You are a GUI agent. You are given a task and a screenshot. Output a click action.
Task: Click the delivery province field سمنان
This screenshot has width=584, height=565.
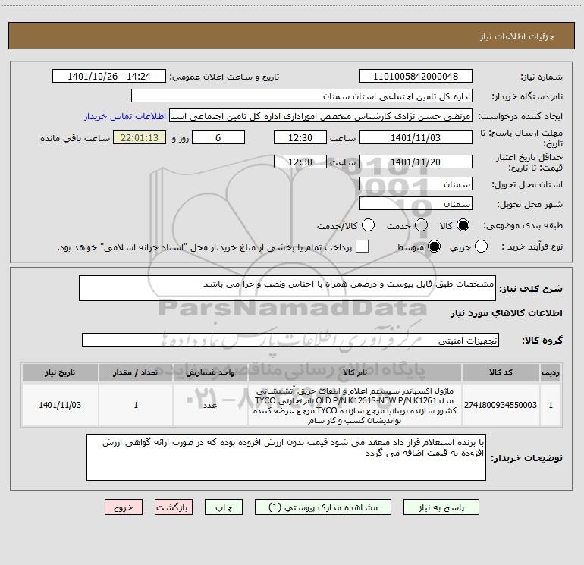click(416, 184)
